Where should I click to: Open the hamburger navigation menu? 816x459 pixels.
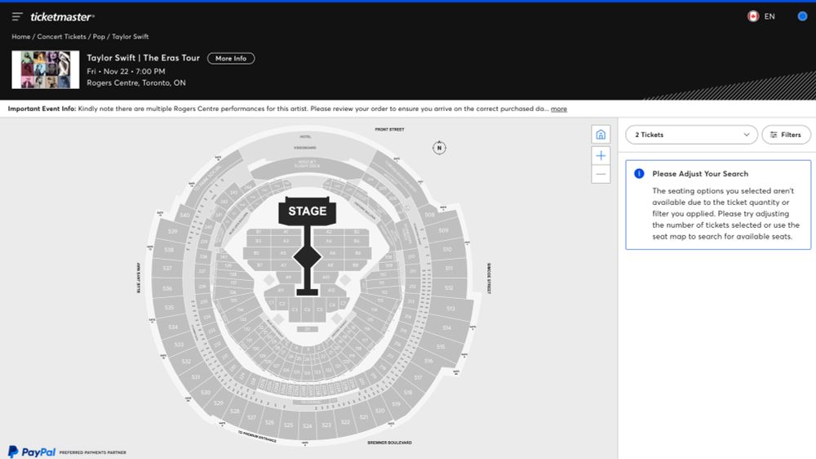coord(17,16)
